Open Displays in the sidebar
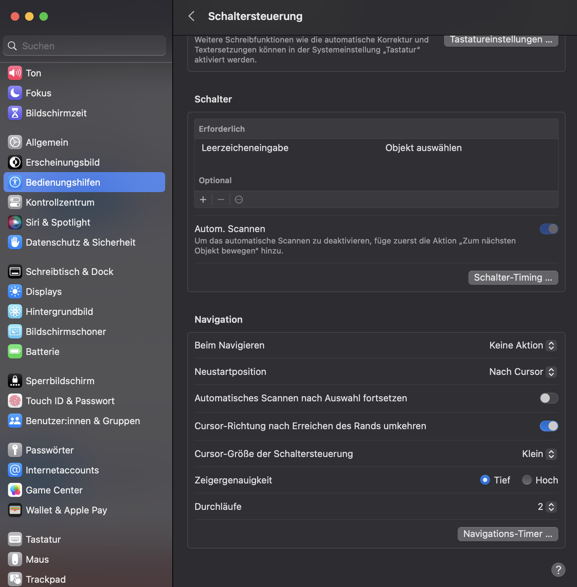Screen dimensions: 577x587 (x=44, y=292)
